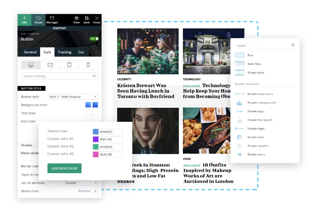
Task: Open the Kristen Stewart couple thumbnail
Action: 148,51
